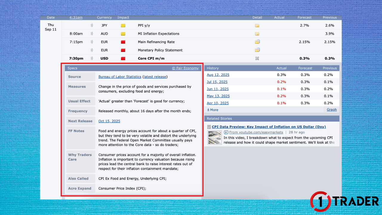Click the video play icon beside youtube source
This screenshot has width=382, height=215.
[226, 132]
